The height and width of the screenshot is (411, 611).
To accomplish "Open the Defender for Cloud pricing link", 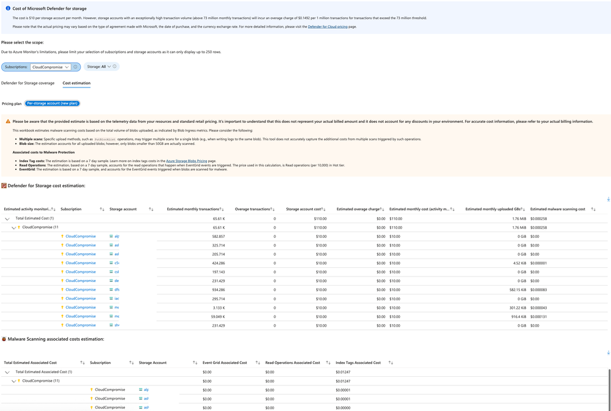I will 328,27.
